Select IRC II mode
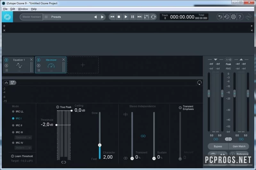Image resolution: width=256 pixels, height=170 pixels. click(17, 125)
